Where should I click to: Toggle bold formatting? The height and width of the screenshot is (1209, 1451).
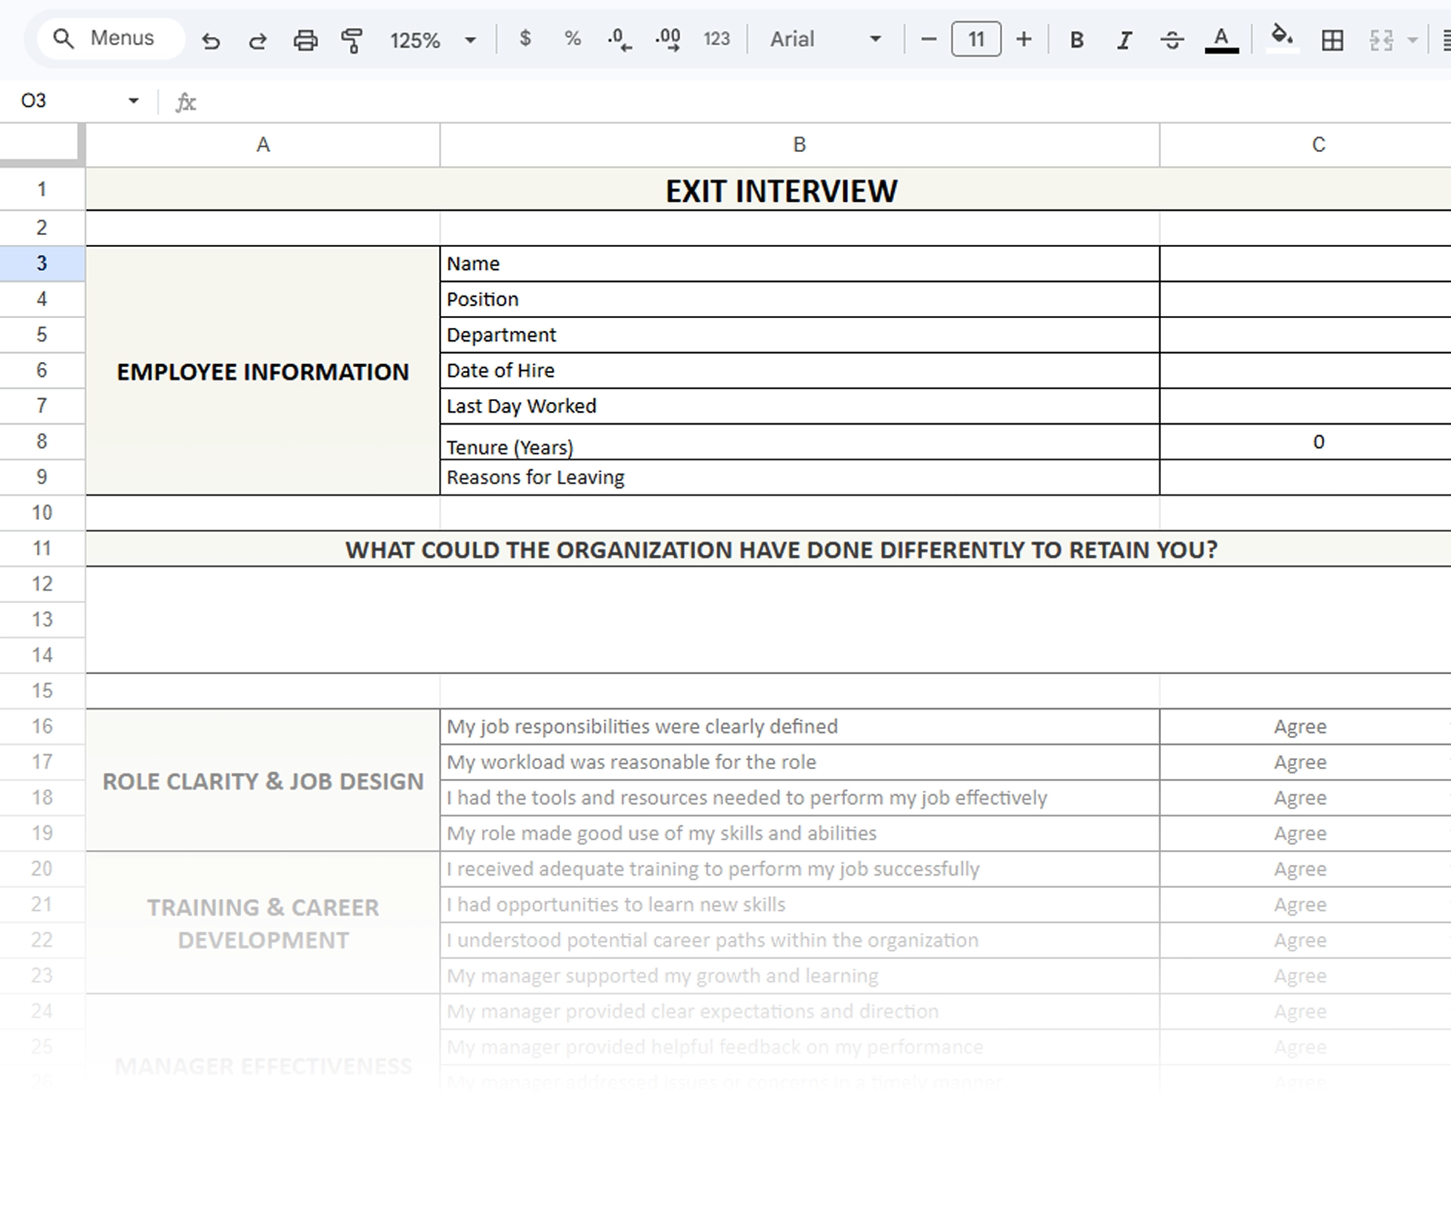pyautogui.click(x=1077, y=40)
